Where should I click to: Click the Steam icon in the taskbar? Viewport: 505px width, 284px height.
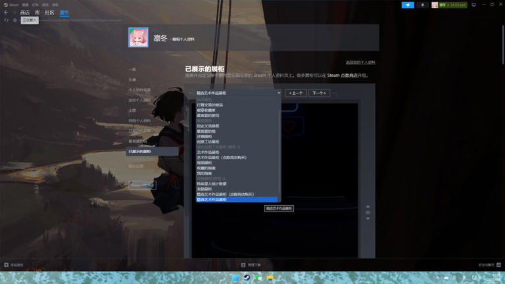point(247,278)
